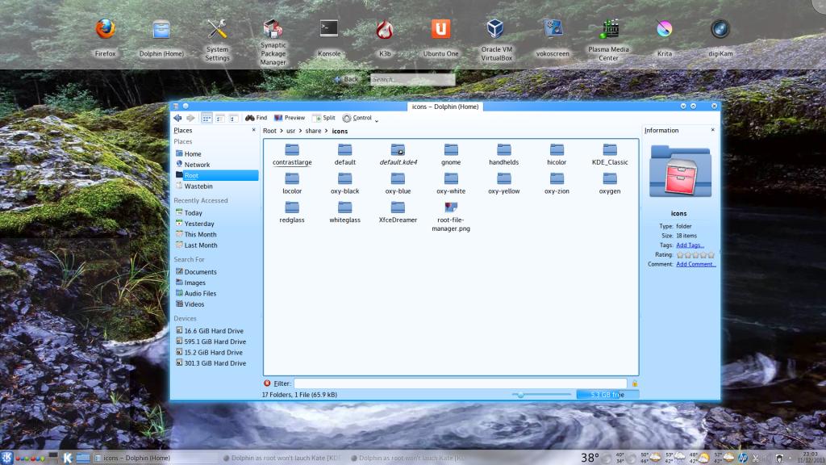Adjust the icon zoom slider in status bar
The height and width of the screenshot is (465, 826).
coord(521,395)
